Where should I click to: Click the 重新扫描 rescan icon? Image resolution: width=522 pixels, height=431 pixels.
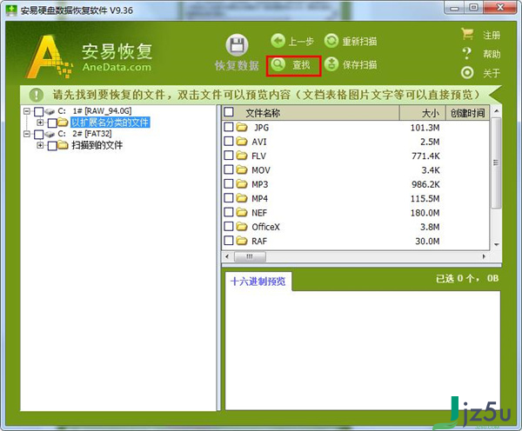pyautogui.click(x=331, y=41)
